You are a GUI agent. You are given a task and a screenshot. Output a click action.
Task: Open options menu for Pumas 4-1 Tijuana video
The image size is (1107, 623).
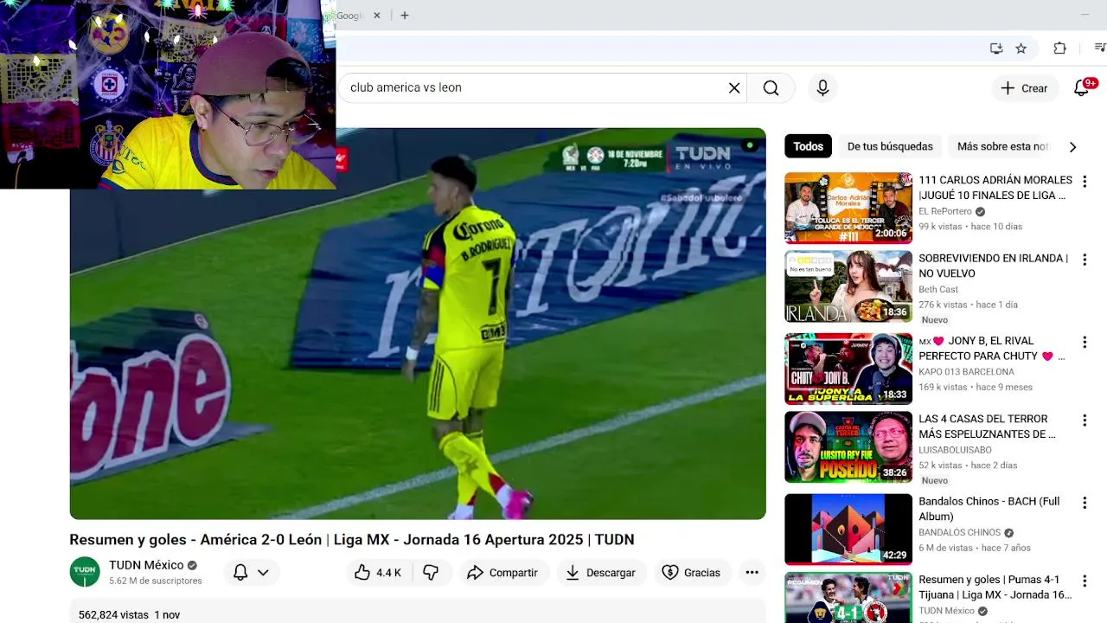coord(1085,581)
